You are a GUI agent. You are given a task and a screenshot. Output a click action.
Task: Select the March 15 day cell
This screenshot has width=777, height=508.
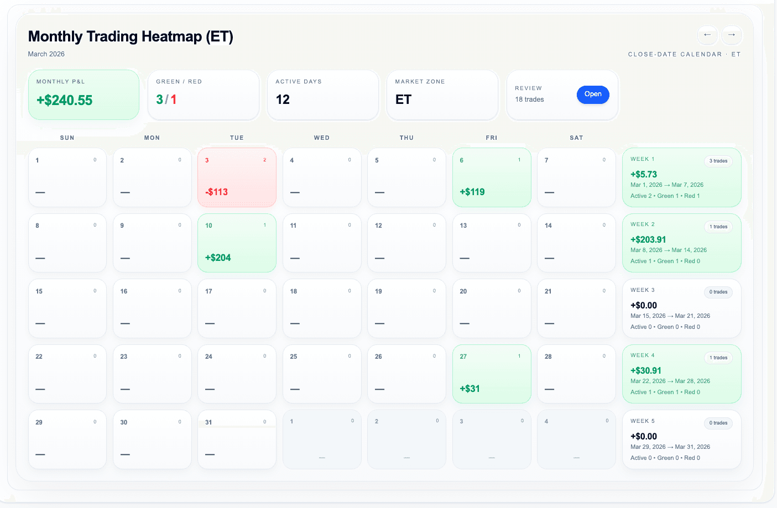[67, 308]
